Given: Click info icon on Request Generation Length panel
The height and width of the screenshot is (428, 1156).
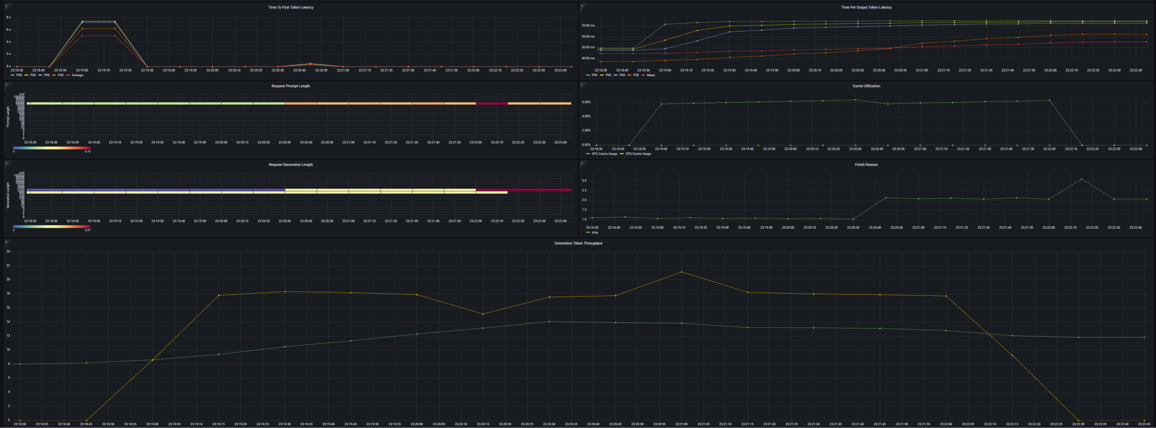Looking at the screenshot, I should pos(5,163).
